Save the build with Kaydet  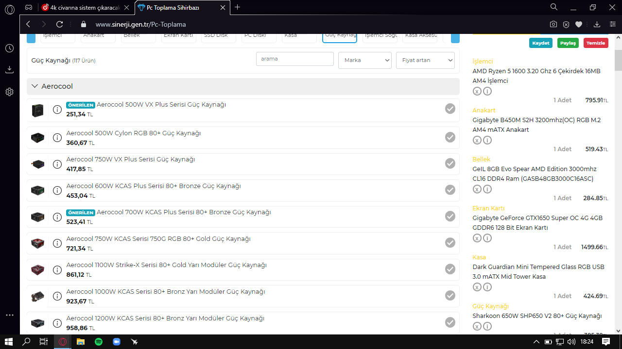541,43
